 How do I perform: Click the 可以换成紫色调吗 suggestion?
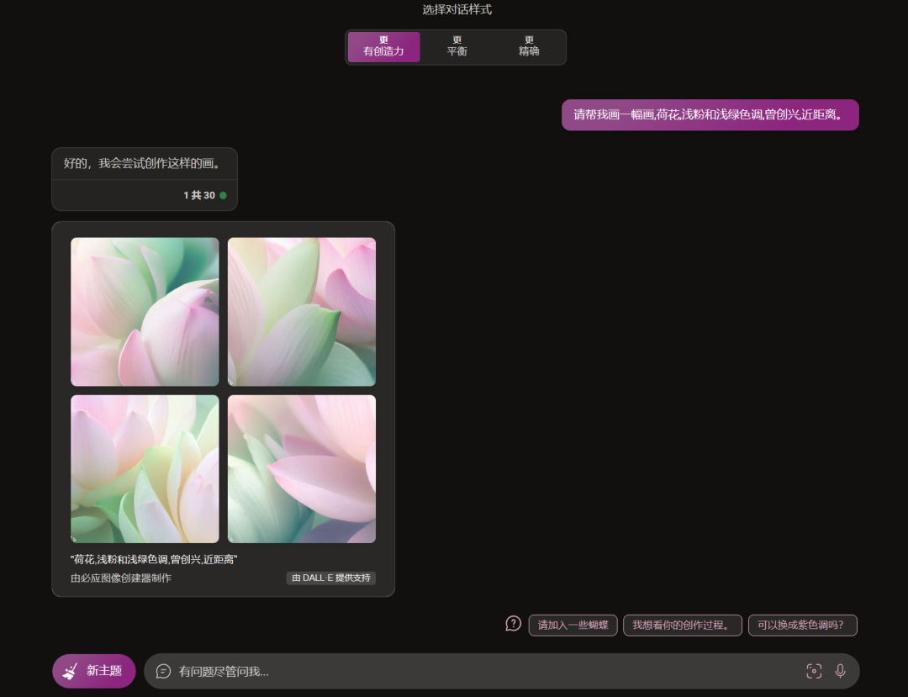point(802,626)
